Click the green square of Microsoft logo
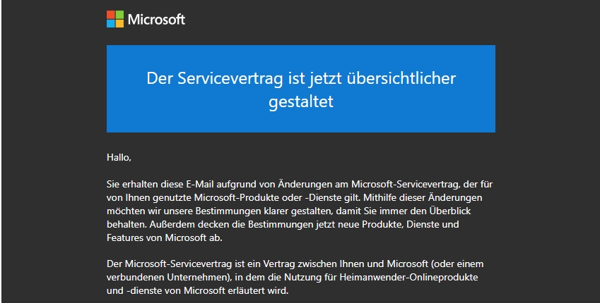Viewport: 600px width, 303px height. coord(119,15)
